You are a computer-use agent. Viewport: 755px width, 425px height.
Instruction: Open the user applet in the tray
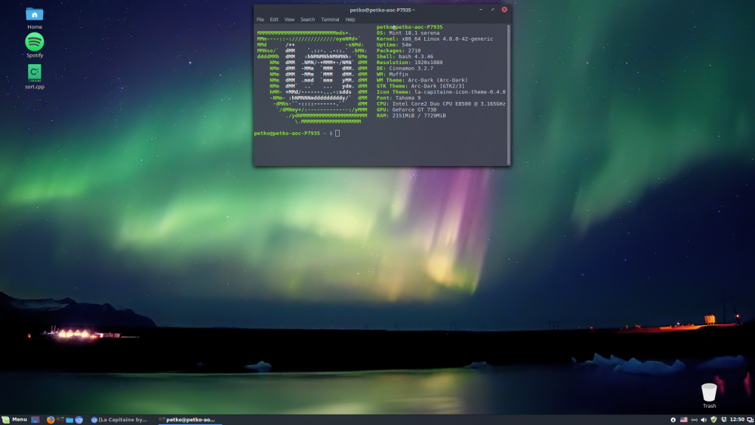(x=673, y=420)
